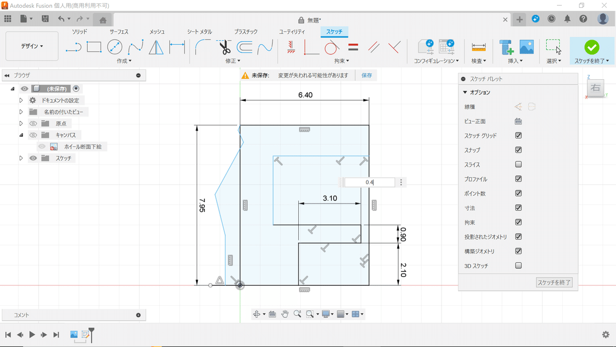Image resolution: width=616 pixels, height=347 pixels.
Task: Collapse the オプション section in Sketch Palette
Action: coord(465,93)
